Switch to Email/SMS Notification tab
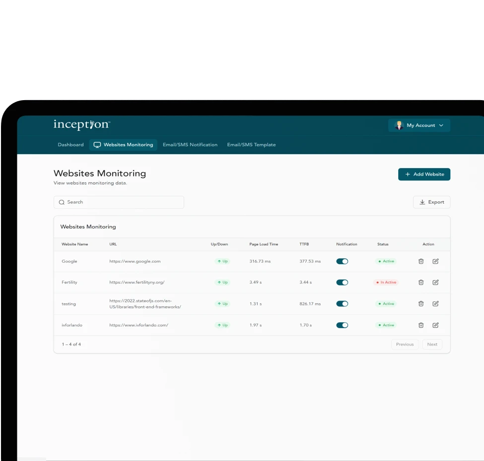 (x=190, y=145)
